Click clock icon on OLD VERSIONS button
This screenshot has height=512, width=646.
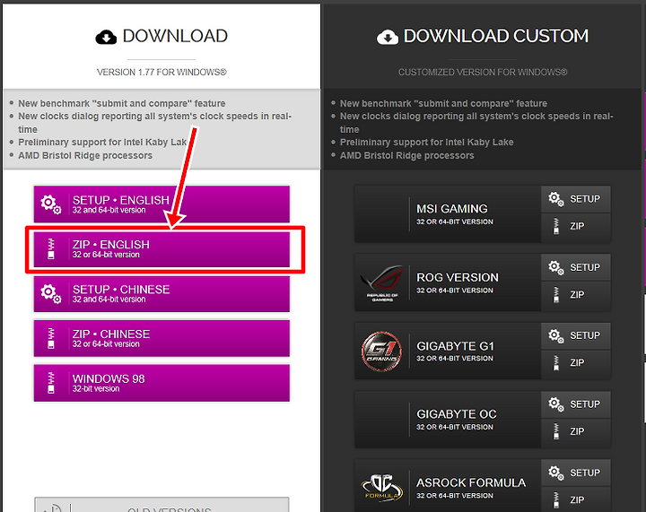point(53,508)
